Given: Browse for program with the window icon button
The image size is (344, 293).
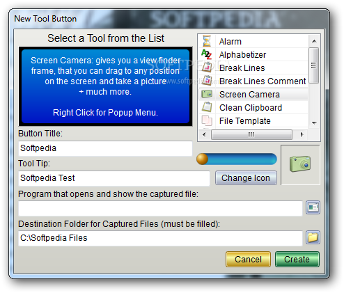Looking at the screenshot, I should click(x=313, y=207).
